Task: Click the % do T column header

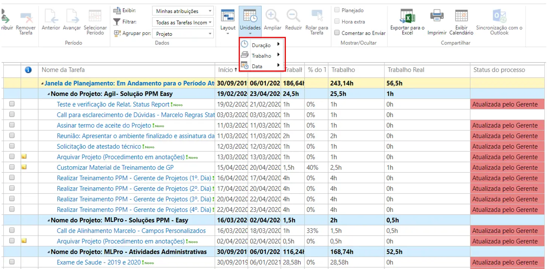Action: 316,70
